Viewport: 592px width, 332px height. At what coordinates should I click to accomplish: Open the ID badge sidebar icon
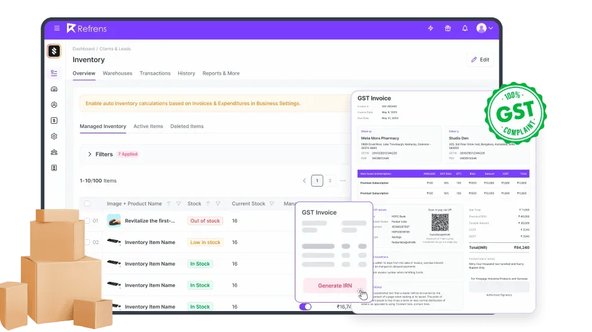click(x=54, y=167)
